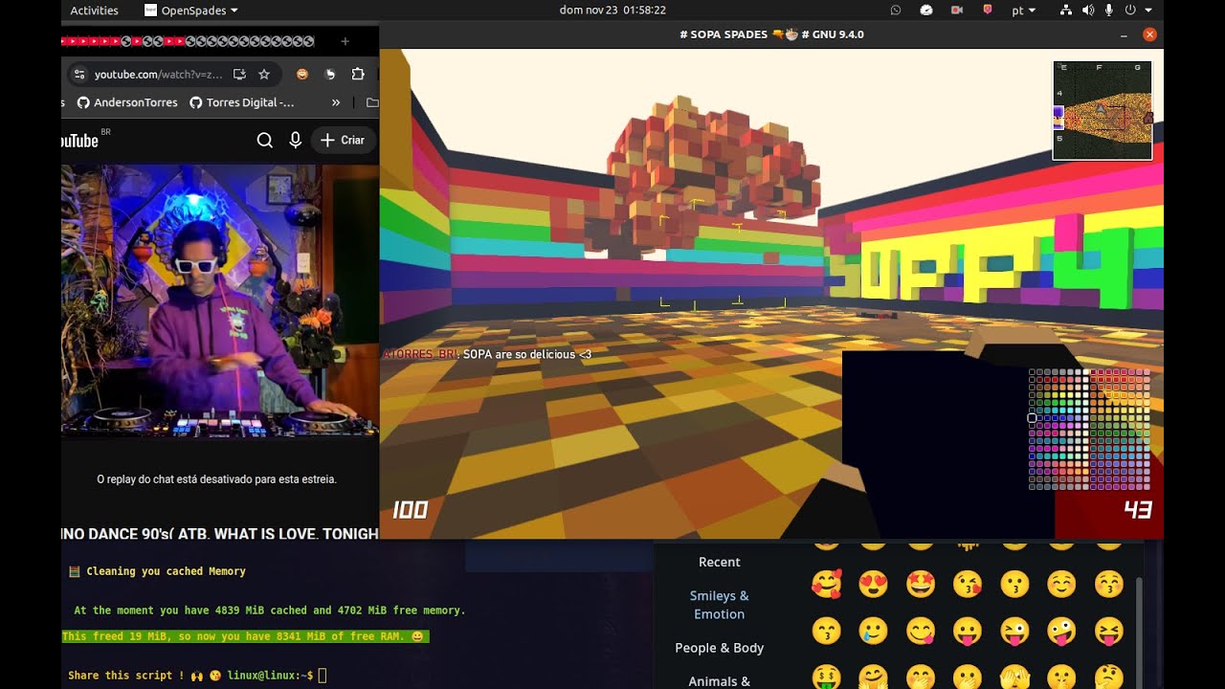Start YouTube voice search with microphone icon
The width and height of the screenshot is (1225, 689).
point(296,141)
